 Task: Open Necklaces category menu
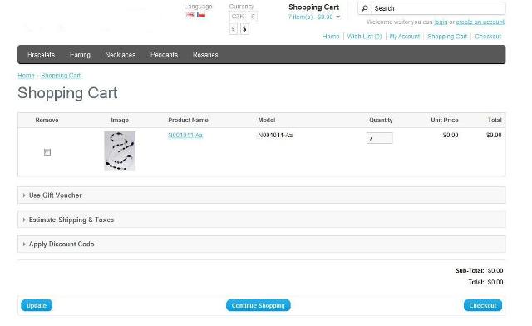tap(120, 55)
